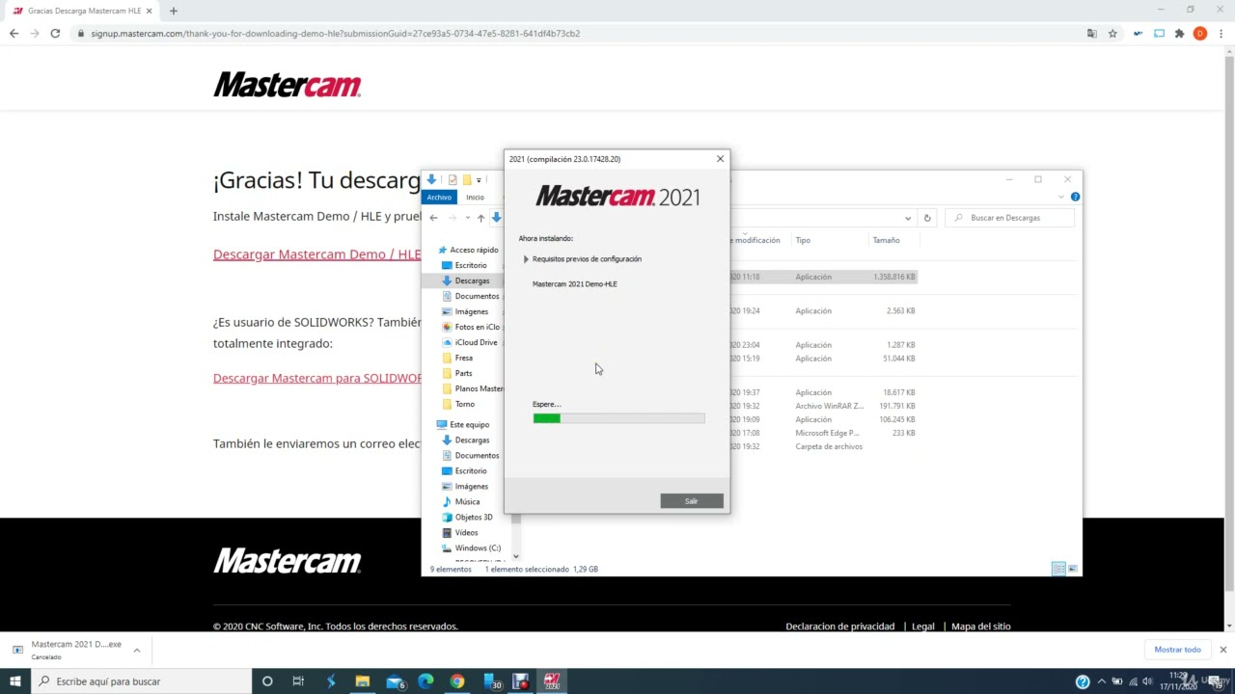The width and height of the screenshot is (1235, 694).
Task: Click Descargar Mastercam Demo / HLE link
Action: click(x=317, y=254)
